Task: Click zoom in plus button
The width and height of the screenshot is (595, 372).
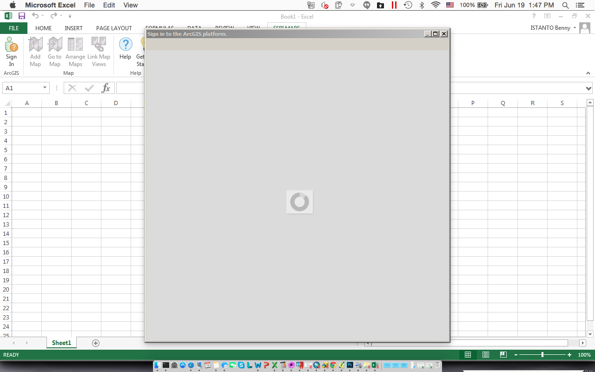Action: coord(569,355)
